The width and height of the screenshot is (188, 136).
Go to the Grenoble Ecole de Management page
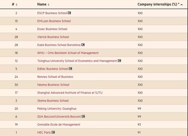59,124
